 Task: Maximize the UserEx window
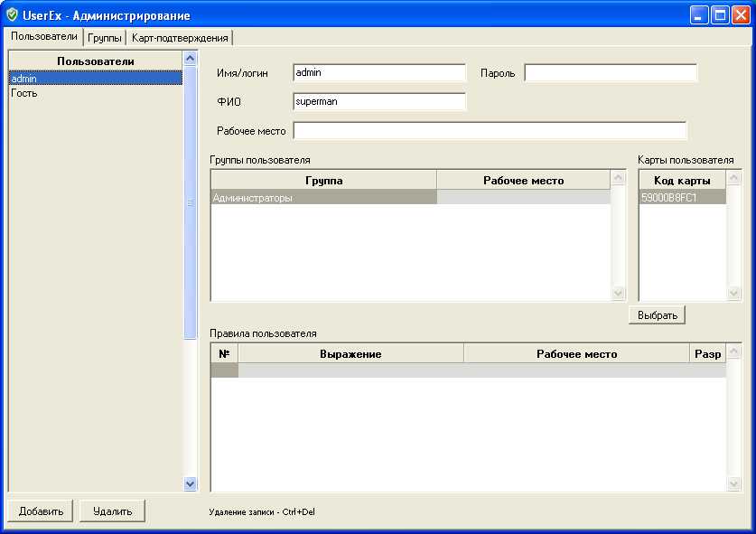coord(721,15)
